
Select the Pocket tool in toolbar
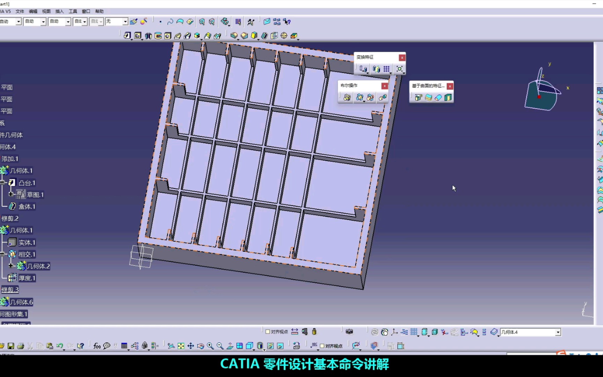pyautogui.click(x=138, y=36)
